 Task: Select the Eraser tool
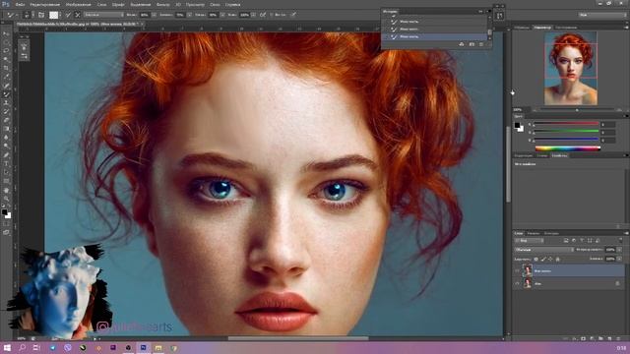click(6, 120)
